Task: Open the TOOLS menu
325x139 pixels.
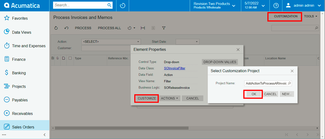Action: point(310,16)
